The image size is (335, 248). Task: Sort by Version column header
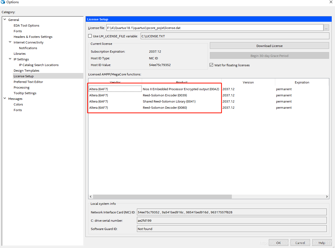248,82
